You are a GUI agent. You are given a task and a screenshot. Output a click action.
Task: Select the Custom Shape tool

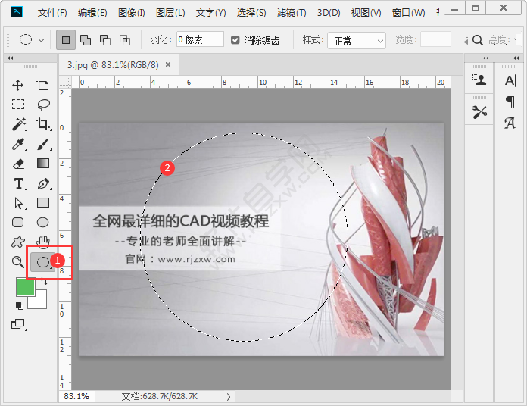pos(18,242)
